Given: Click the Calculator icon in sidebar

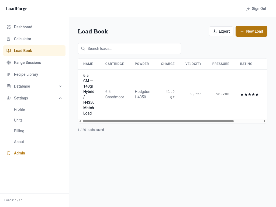Looking at the screenshot, I should pyautogui.click(x=9, y=39).
